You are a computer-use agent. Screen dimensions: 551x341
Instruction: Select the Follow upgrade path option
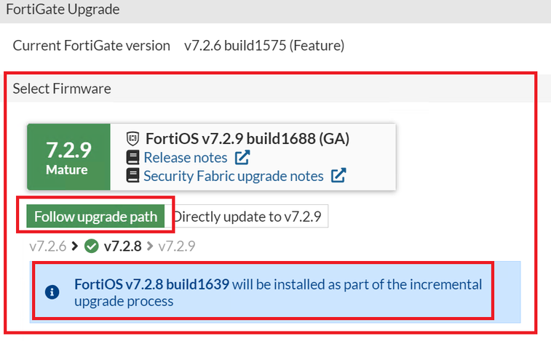pos(96,216)
